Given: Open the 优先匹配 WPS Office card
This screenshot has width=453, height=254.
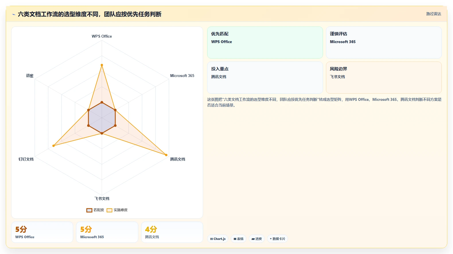Looking at the screenshot, I should 265,43.
